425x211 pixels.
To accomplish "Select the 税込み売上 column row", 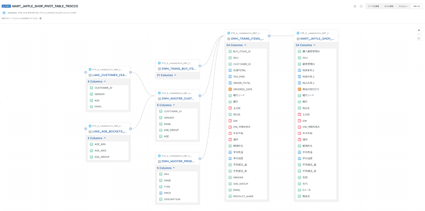I will (316, 83).
